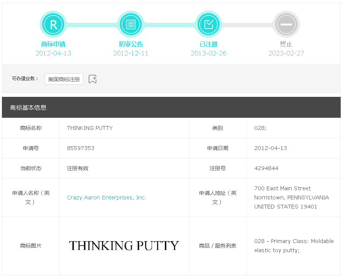Select the 终止 stage label
The image size is (343, 278).
(286, 44)
